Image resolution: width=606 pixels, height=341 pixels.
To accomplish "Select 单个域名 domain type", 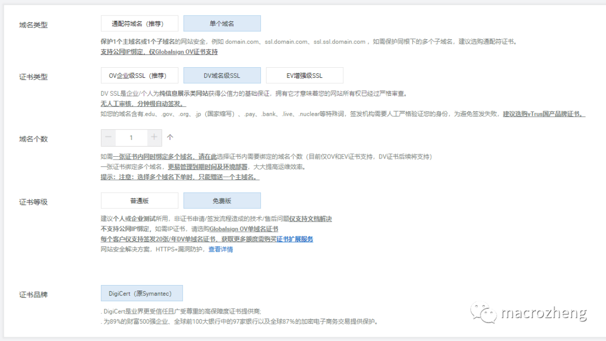I will click(x=222, y=24).
